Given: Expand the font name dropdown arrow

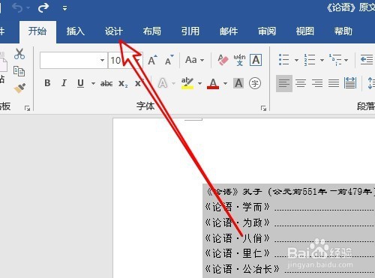Looking at the screenshot, I should (x=102, y=60).
